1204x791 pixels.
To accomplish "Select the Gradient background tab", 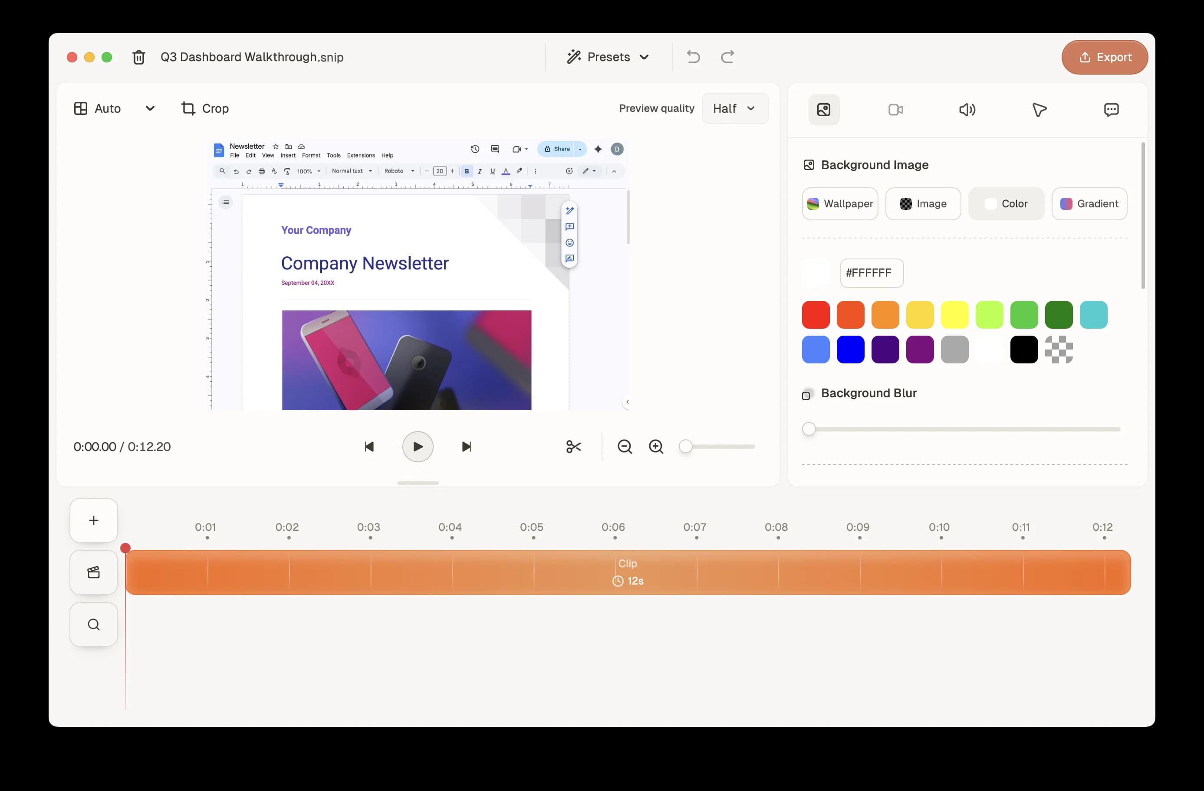I will pyautogui.click(x=1089, y=204).
